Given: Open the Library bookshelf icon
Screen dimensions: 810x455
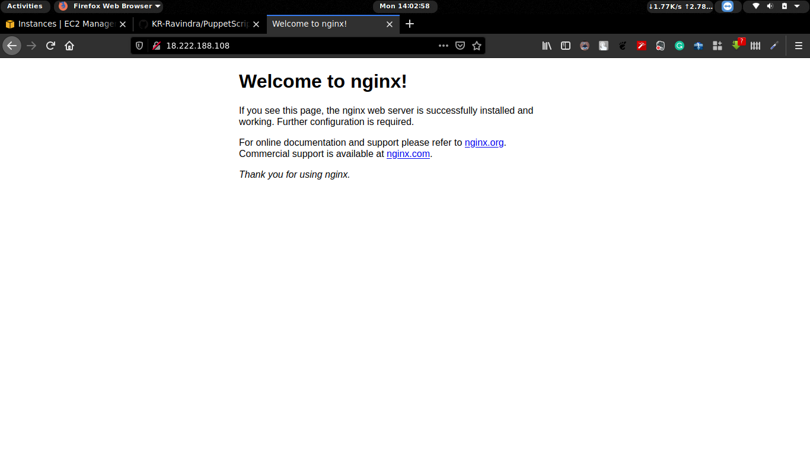Looking at the screenshot, I should tap(547, 46).
